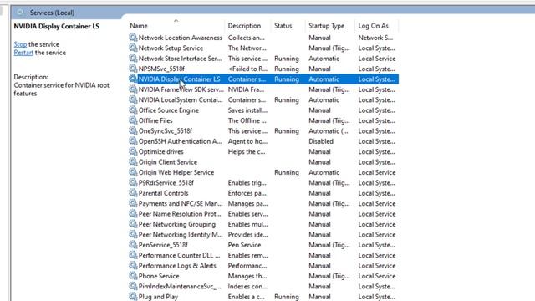Select the NVIDIA FrameView SDK service name
Image resolution: width=535 pixels, height=301 pixels.
pos(181,89)
